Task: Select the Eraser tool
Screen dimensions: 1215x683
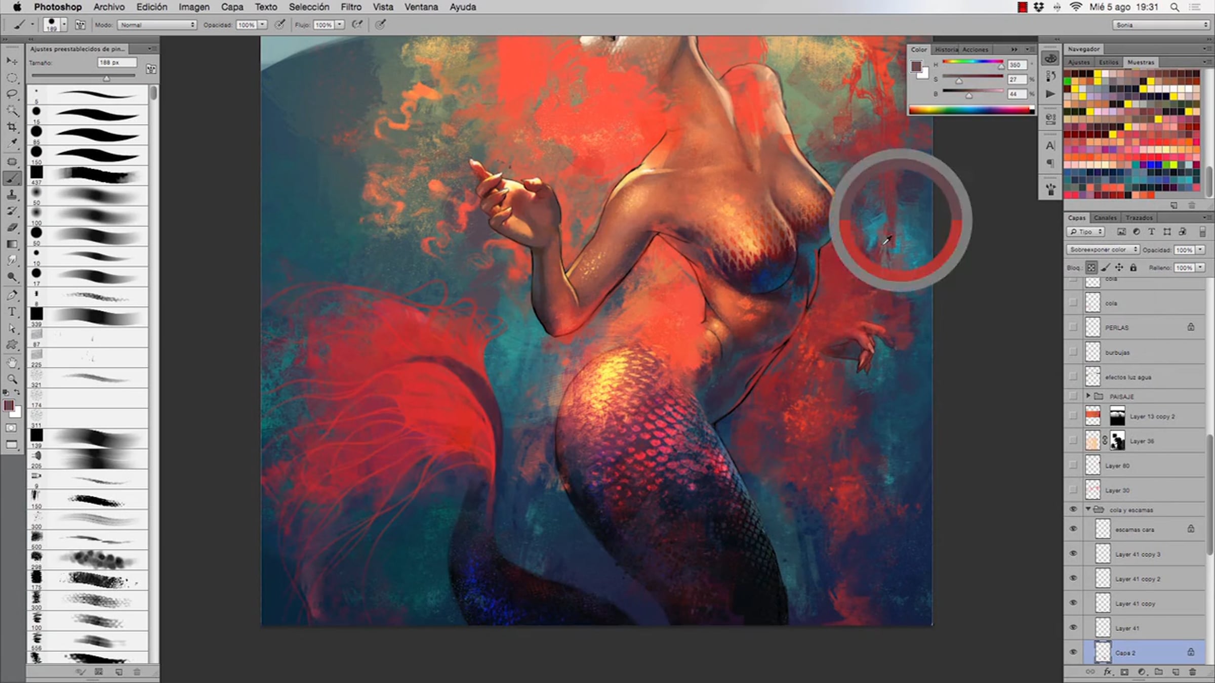Action: [12, 228]
